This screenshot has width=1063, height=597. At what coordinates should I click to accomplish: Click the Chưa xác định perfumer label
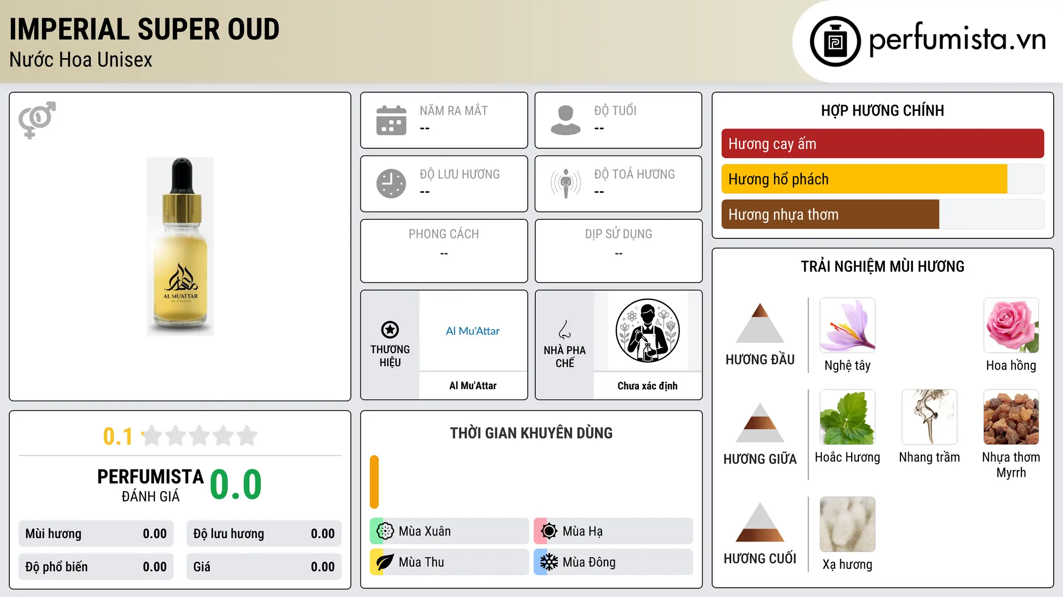648,386
